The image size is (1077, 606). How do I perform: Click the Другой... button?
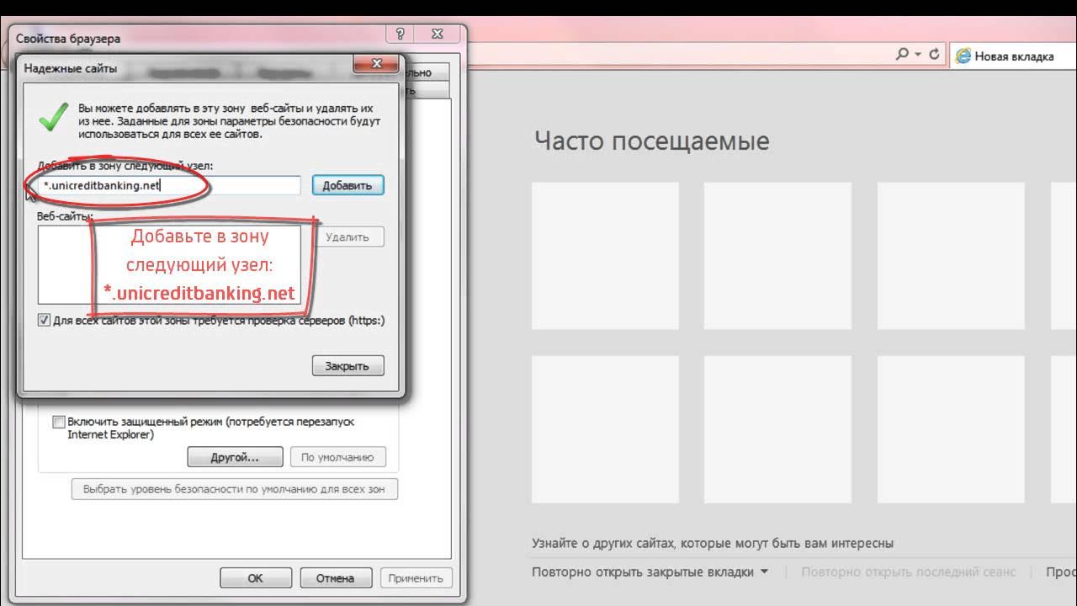click(x=235, y=457)
